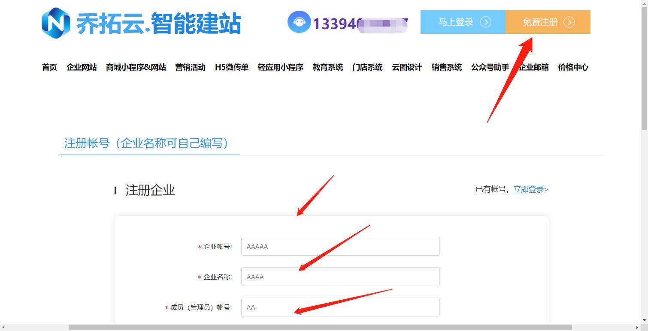Open the 轻应用小程序 navigation entry
The width and height of the screenshot is (648, 331).
[x=280, y=67]
